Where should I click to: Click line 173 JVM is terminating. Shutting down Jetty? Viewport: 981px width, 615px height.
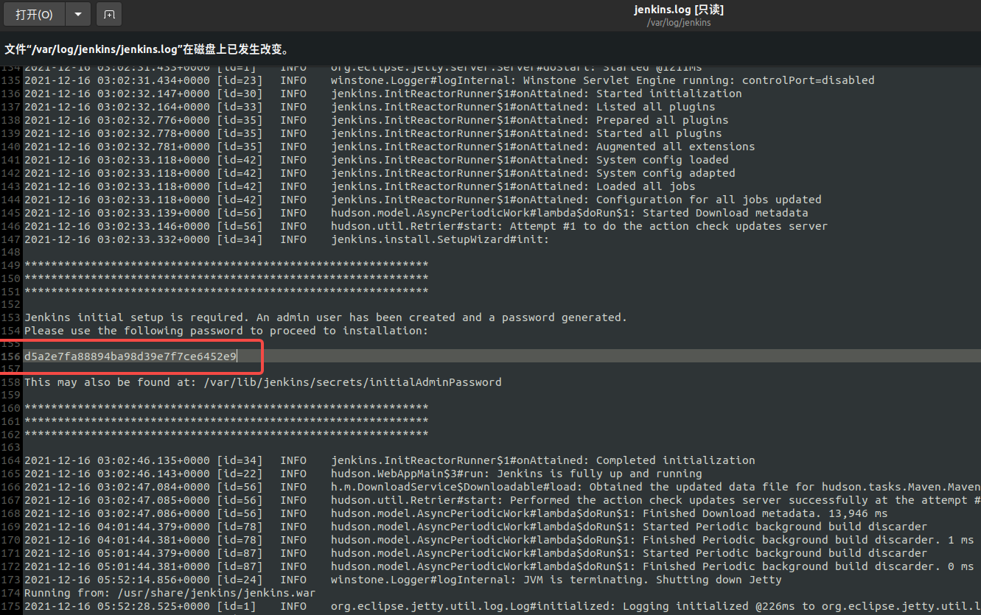coord(403,580)
